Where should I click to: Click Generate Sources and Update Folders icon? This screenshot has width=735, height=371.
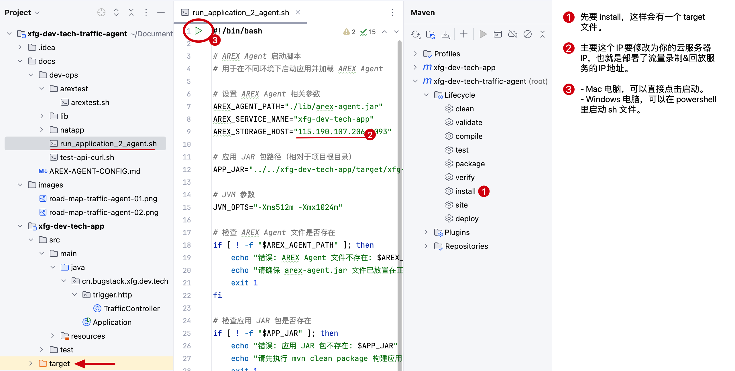(x=431, y=34)
